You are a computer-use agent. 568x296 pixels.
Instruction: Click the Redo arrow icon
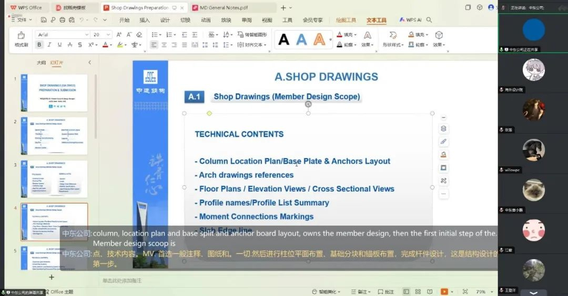click(x=96, y=20)
